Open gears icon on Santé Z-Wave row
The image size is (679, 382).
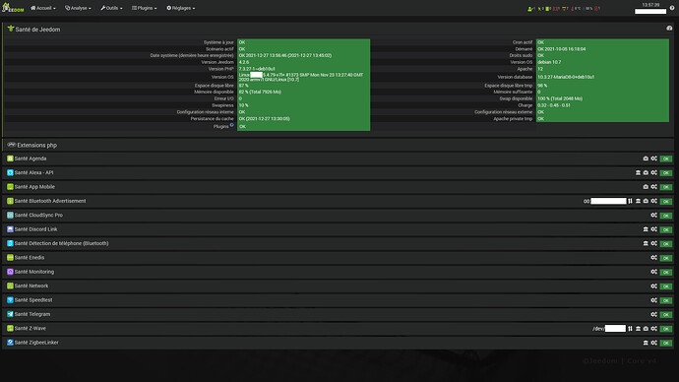(x=653, y=328)
